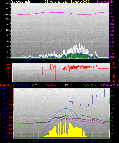Select the 0.6 rainfall axis value

click(10, 113)
